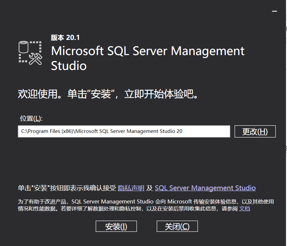The width and height of the screenshot is (287, 246).
Task: Click the 版本 20.1 version label
Action: (65, 38)
